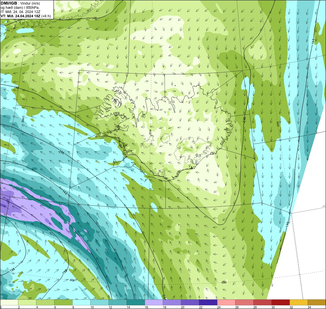Click the '146' contour label on Iceland's south coast
326x309 pixels.
click(x=165, y=178)
